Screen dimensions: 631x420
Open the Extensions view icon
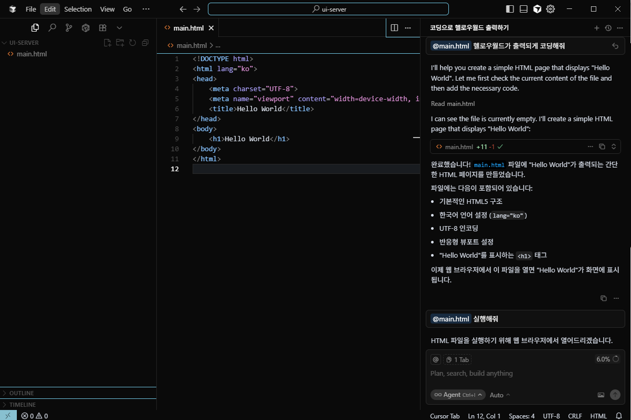point(103,28)
